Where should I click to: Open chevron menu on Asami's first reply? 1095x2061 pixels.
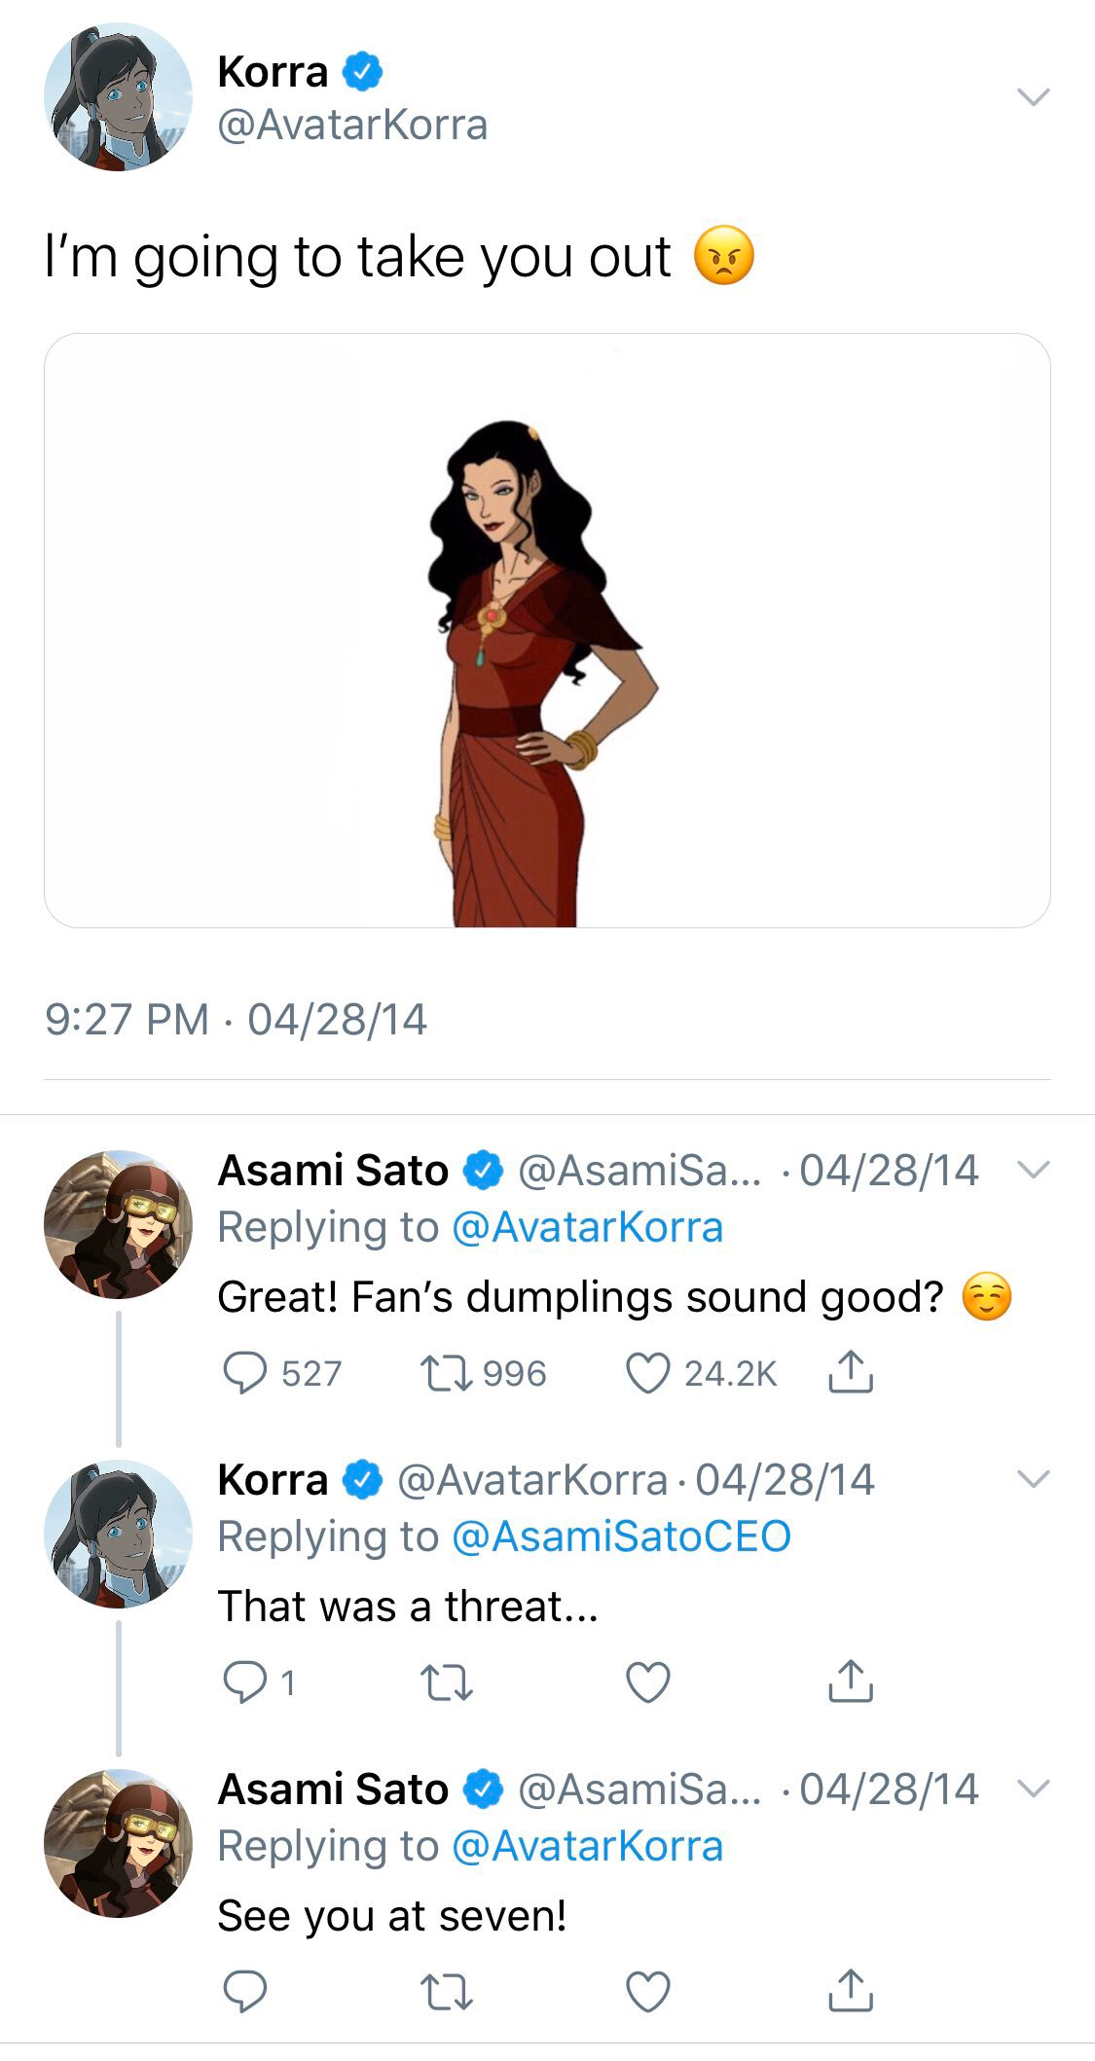point(1033,1169)
